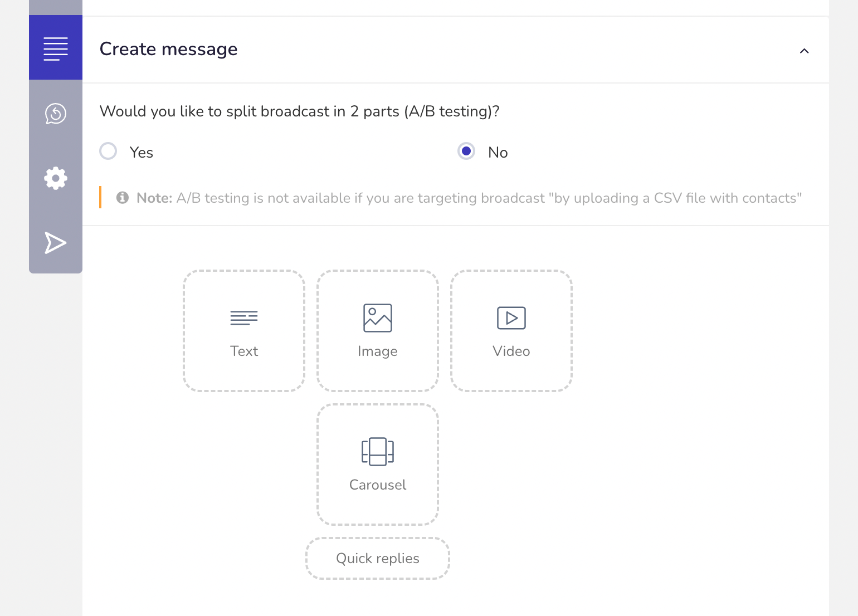Select No for A/B testing
Viewport: 858px width, 616px height.
pos(466,151)
